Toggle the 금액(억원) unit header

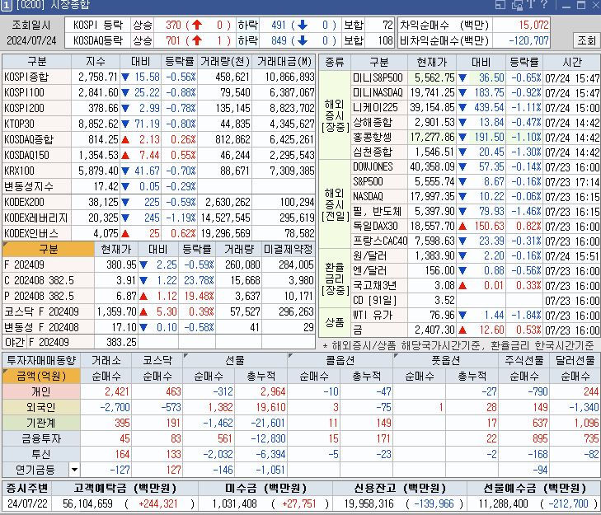tap(41, 376)
